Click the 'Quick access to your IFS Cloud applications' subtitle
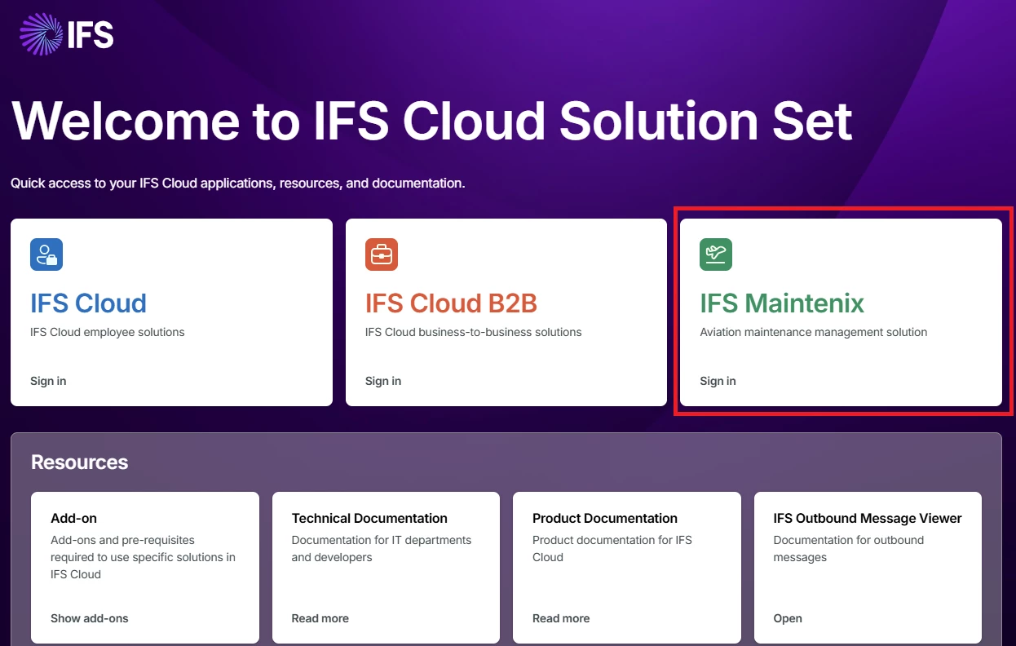1016x646 pixels. pos(238,183)
